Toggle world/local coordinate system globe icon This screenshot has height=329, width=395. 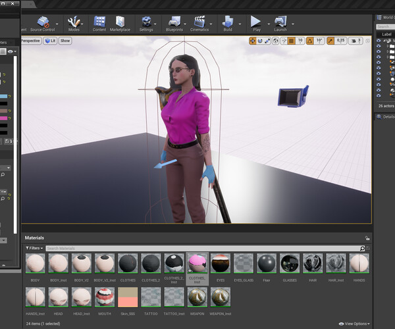[x=276, y=41]
